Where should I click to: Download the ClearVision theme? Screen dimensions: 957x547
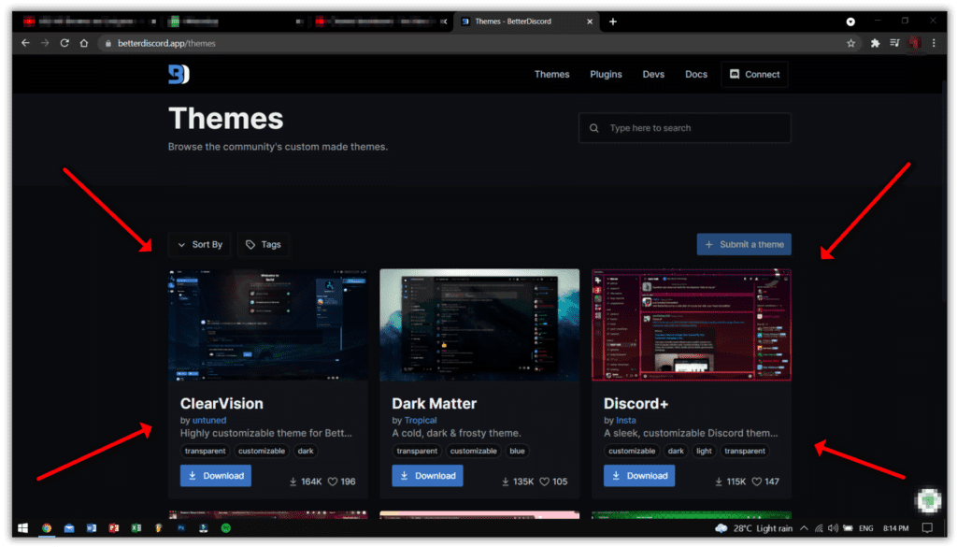pyautogui.click(x=216, y=476)
